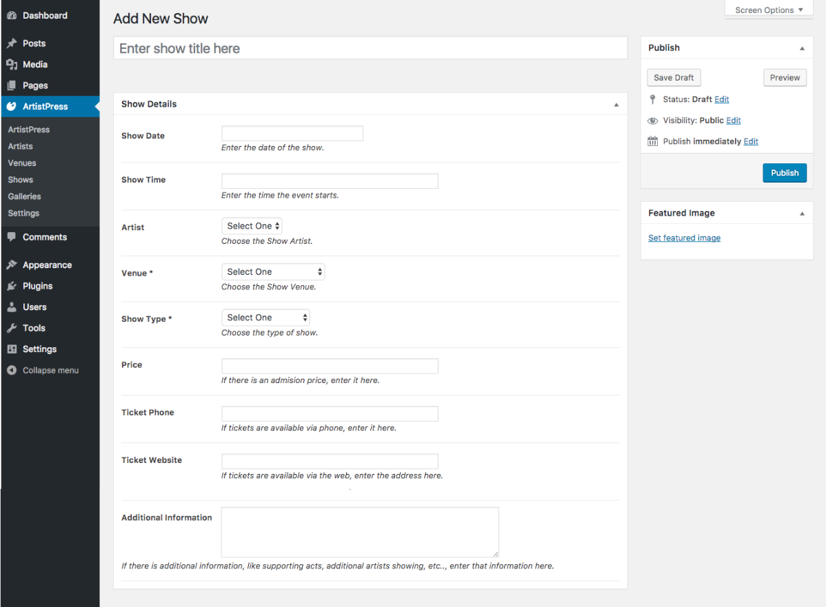Collapse the Publish panel with its arrow
This screenshot has width=826, height=607.
(802, 48)
